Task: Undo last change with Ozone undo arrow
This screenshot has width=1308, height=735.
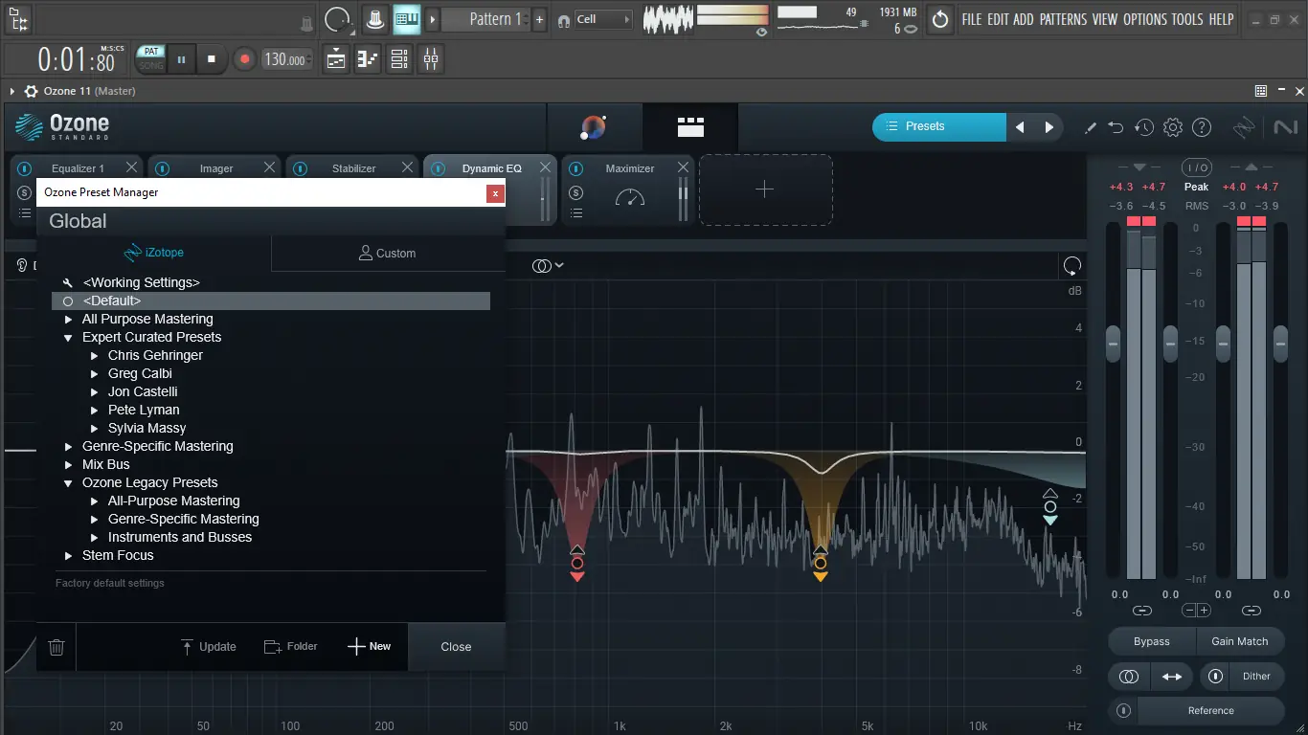Action: 1116,126
